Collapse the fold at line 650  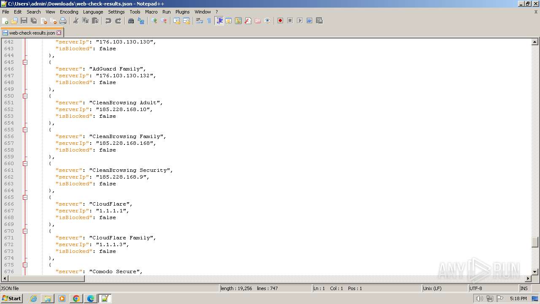25,96
